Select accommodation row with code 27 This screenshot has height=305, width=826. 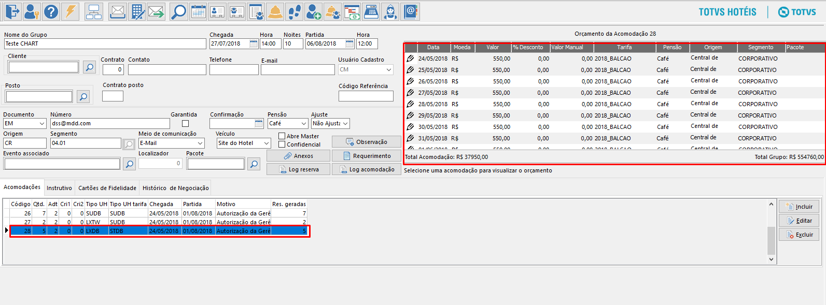click(158, 222)
